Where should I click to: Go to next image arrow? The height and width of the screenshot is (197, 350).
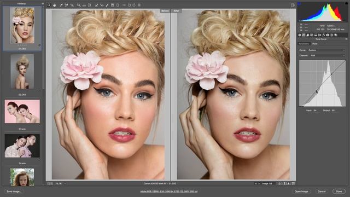point(259,183)
